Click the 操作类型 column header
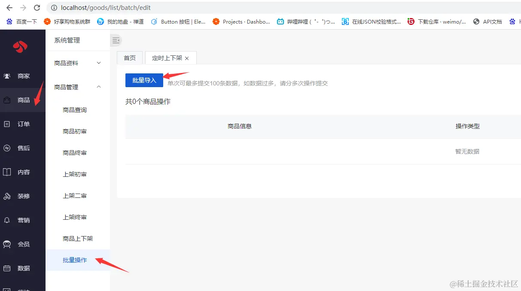This screenshot has width=521, height=291. (x=467, y=126)
